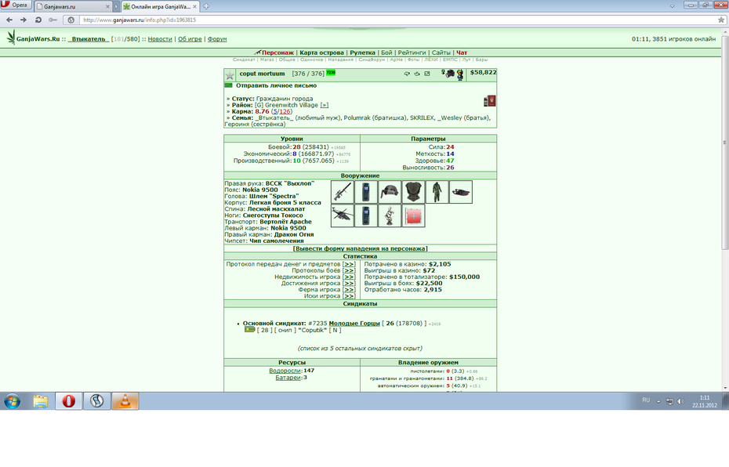Screen dimensions: 729x467
Task: Open Рулетка in the navigation bar
Action: (x=363, y=52)
